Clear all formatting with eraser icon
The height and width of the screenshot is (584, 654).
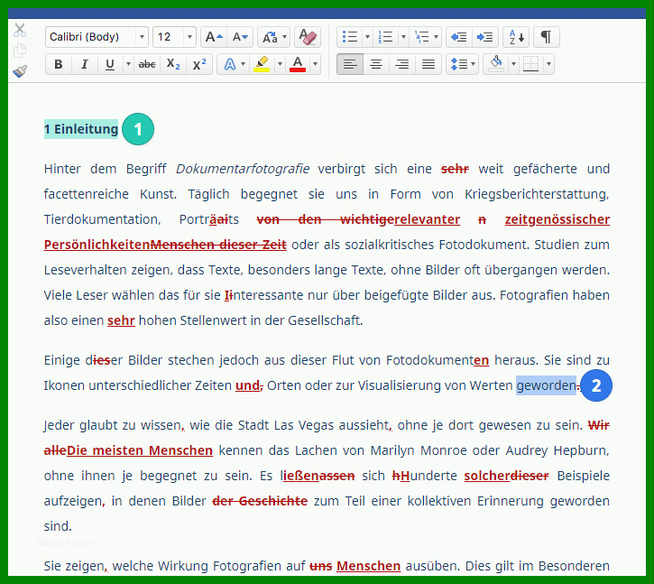[x=308, y=37]
